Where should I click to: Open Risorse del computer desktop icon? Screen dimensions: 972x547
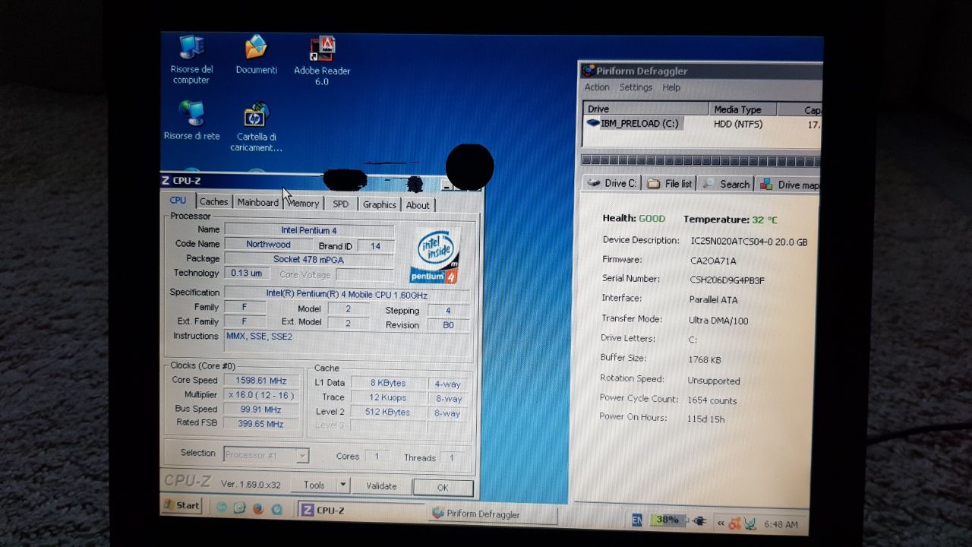pos(191,59)
